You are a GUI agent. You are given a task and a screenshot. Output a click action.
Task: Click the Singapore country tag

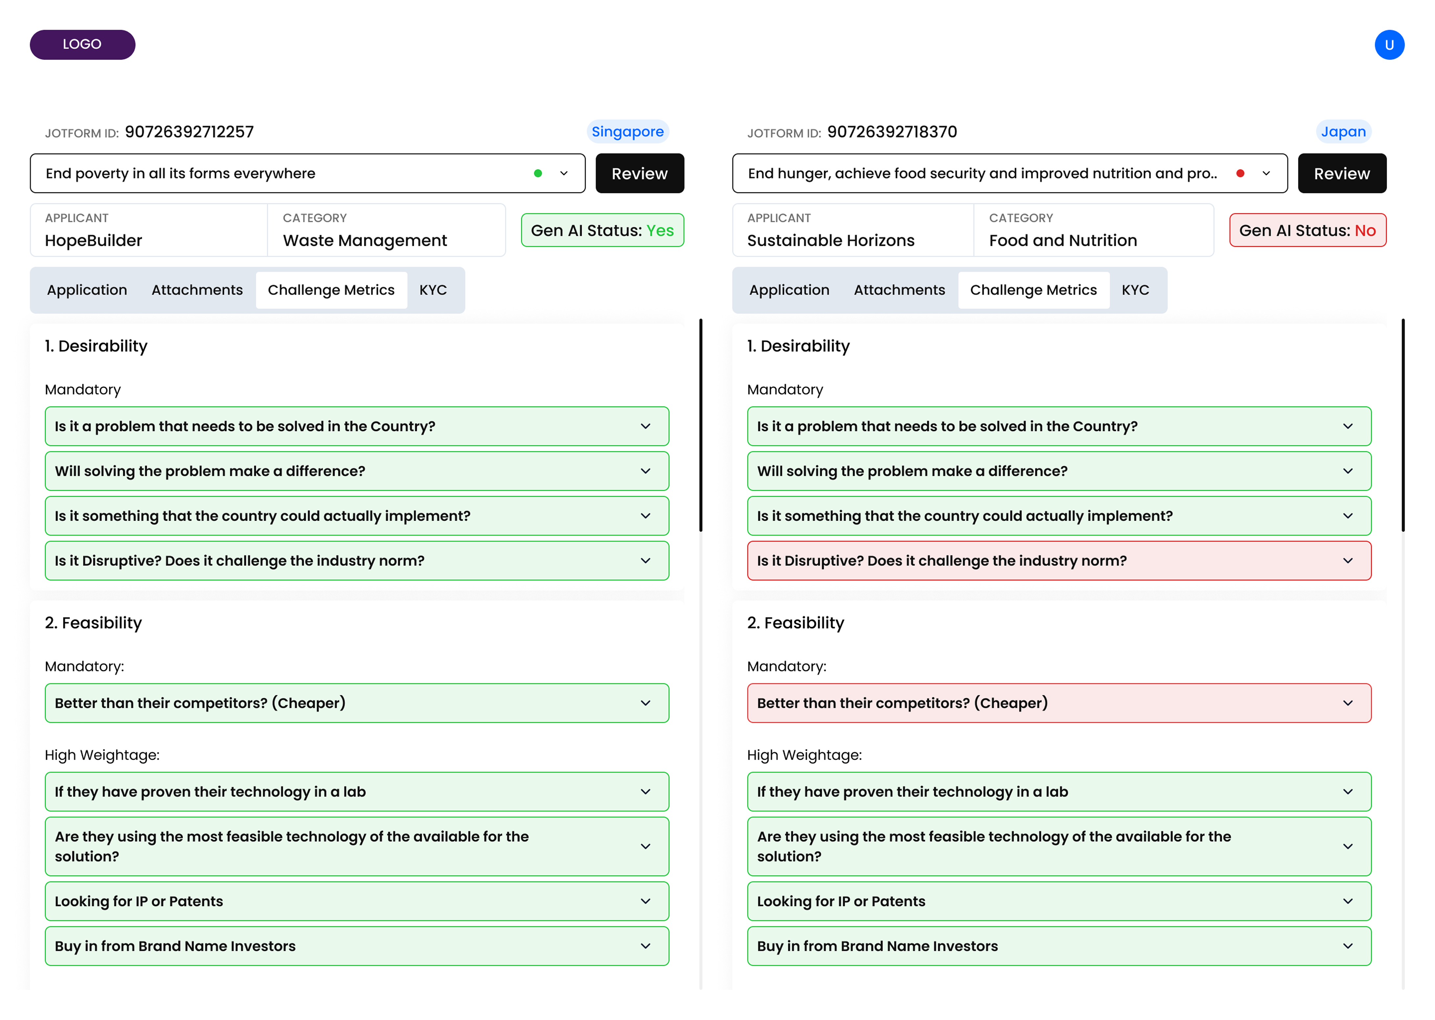[x=628, y=132]
